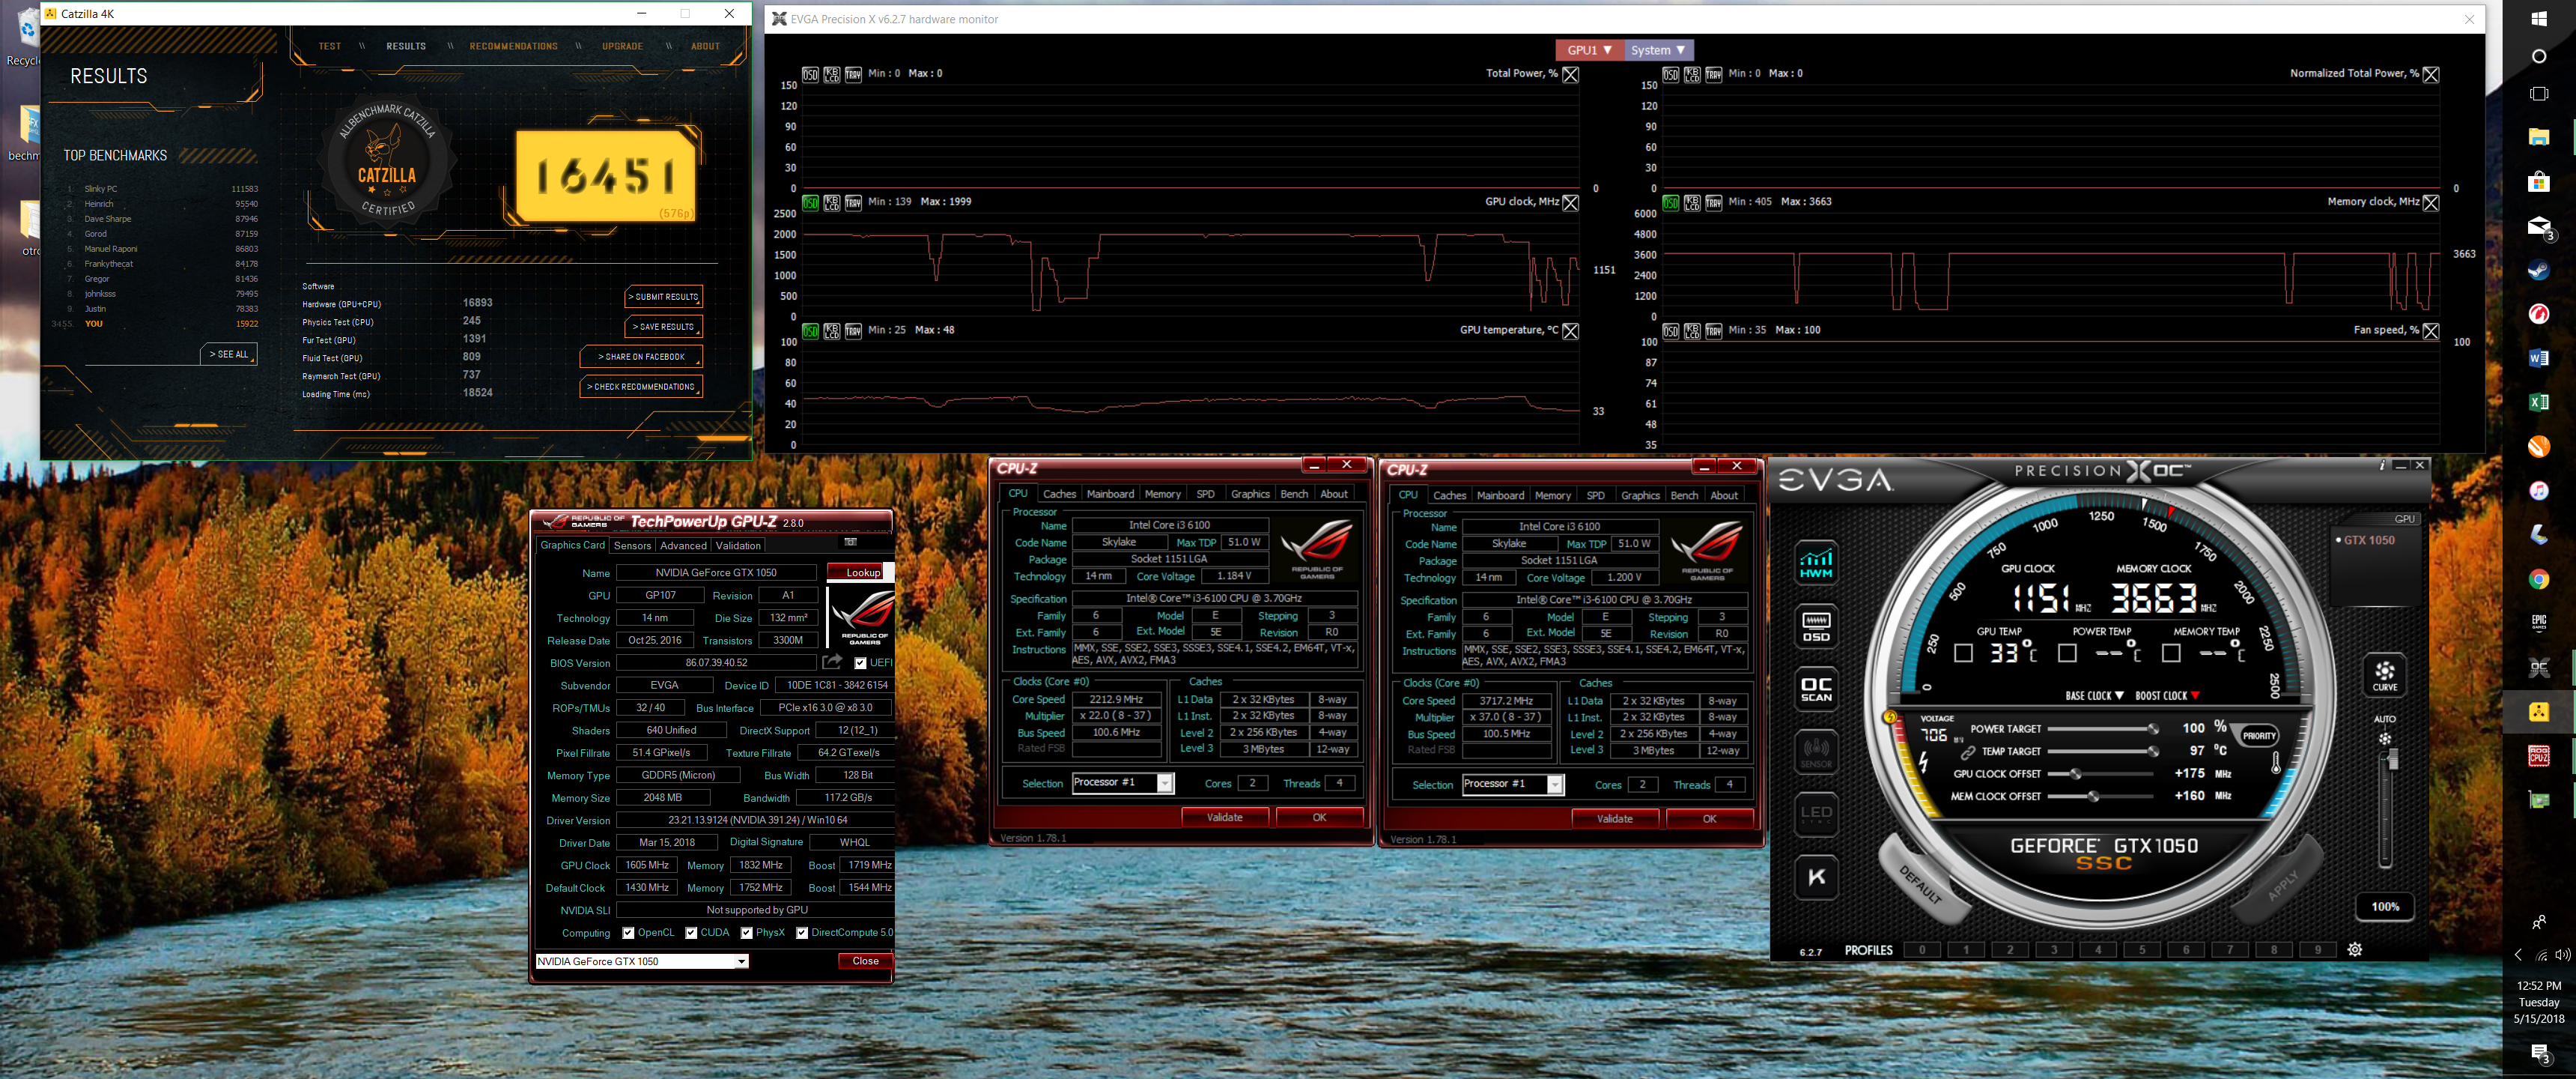This screenshot has width=2576, height=1079.
Task: Toggle KB LCD for the Fan speed graph
Action: [x=1692, y=330]
